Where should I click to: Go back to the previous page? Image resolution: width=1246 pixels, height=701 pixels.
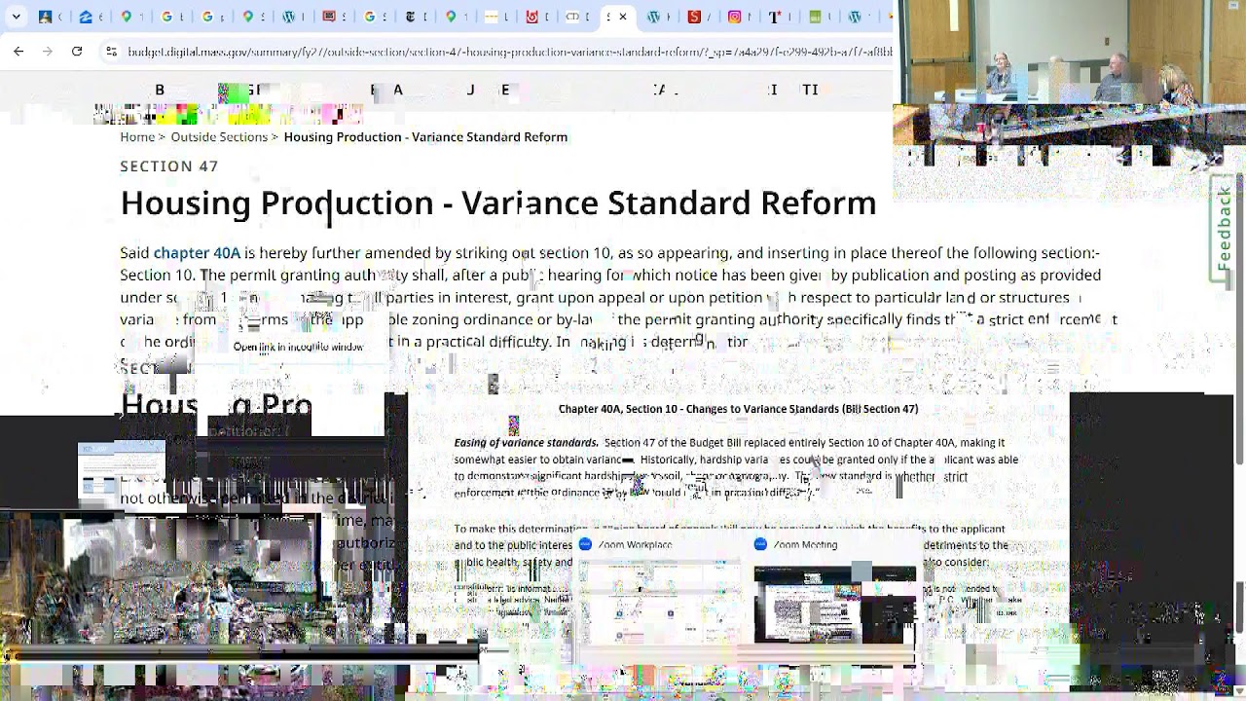[18, 51]
